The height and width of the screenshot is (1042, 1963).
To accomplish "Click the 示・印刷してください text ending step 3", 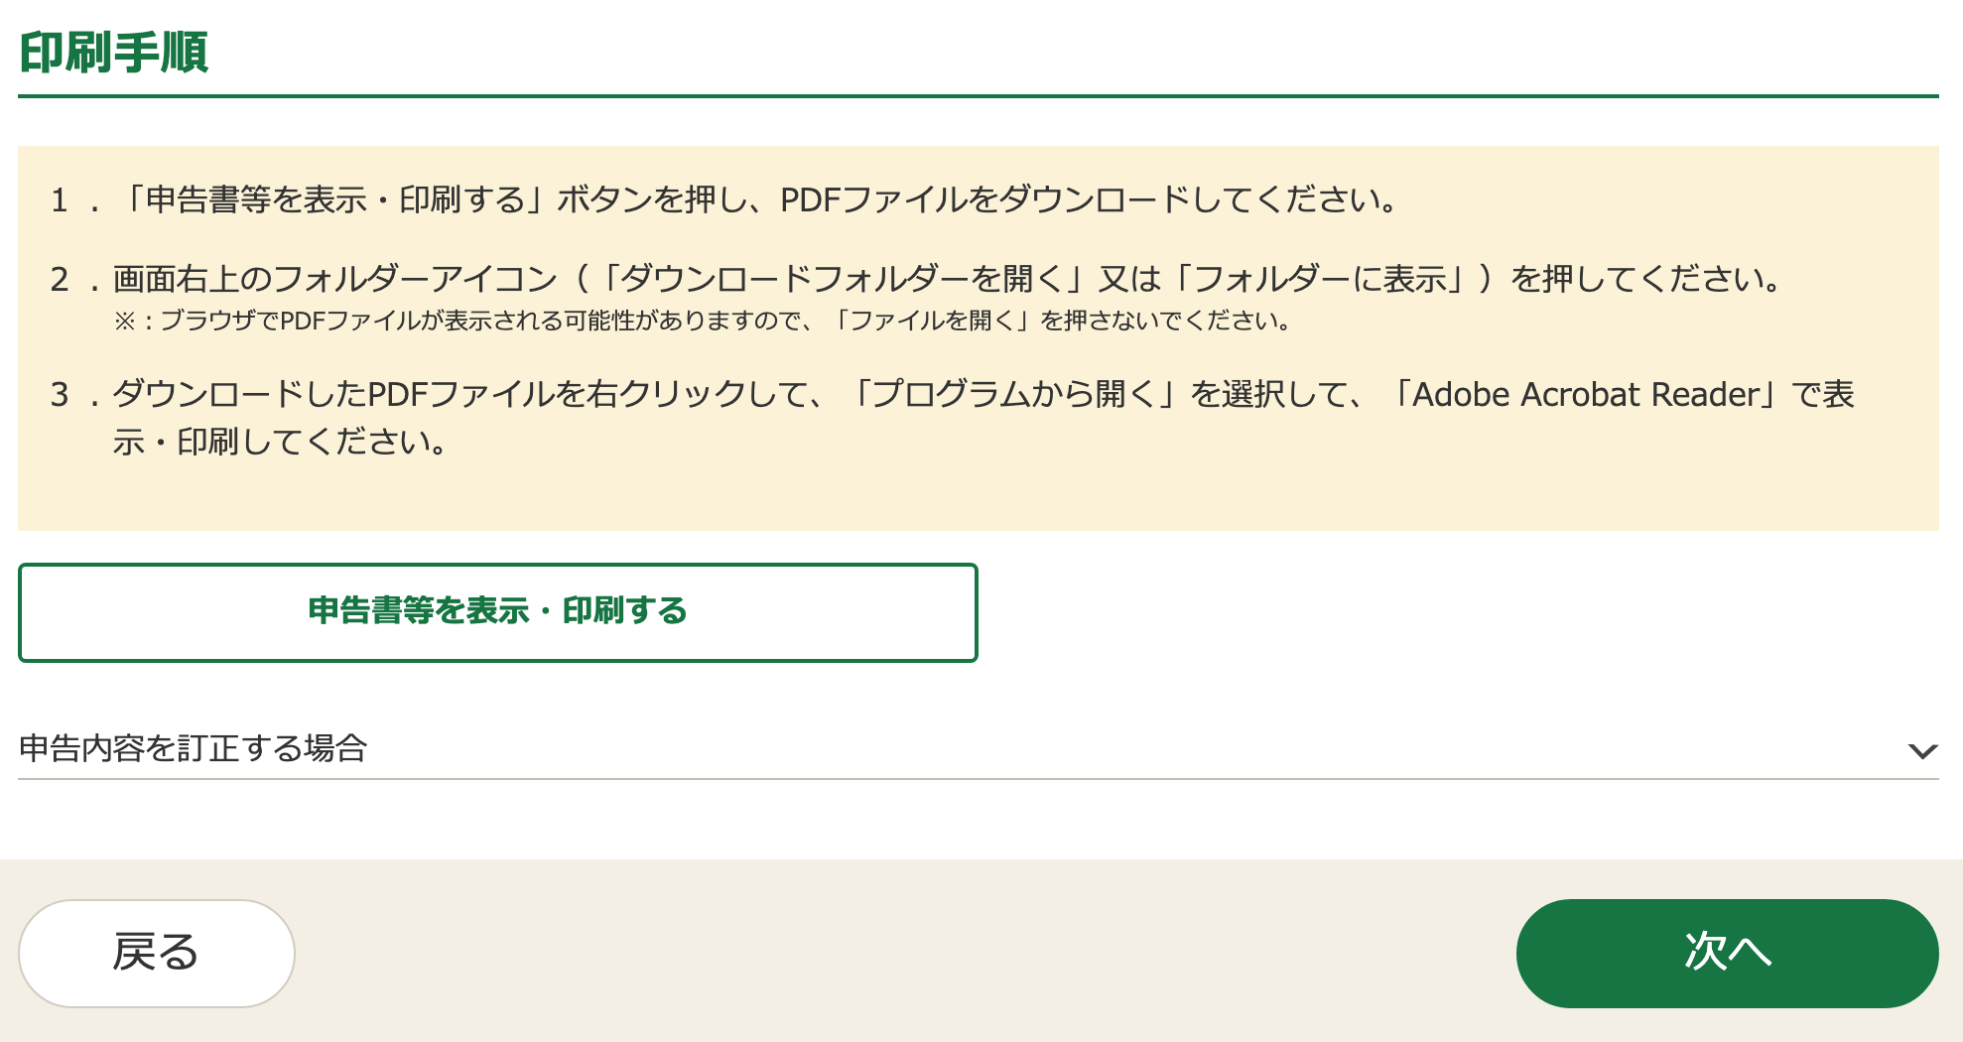I will 280,442.
